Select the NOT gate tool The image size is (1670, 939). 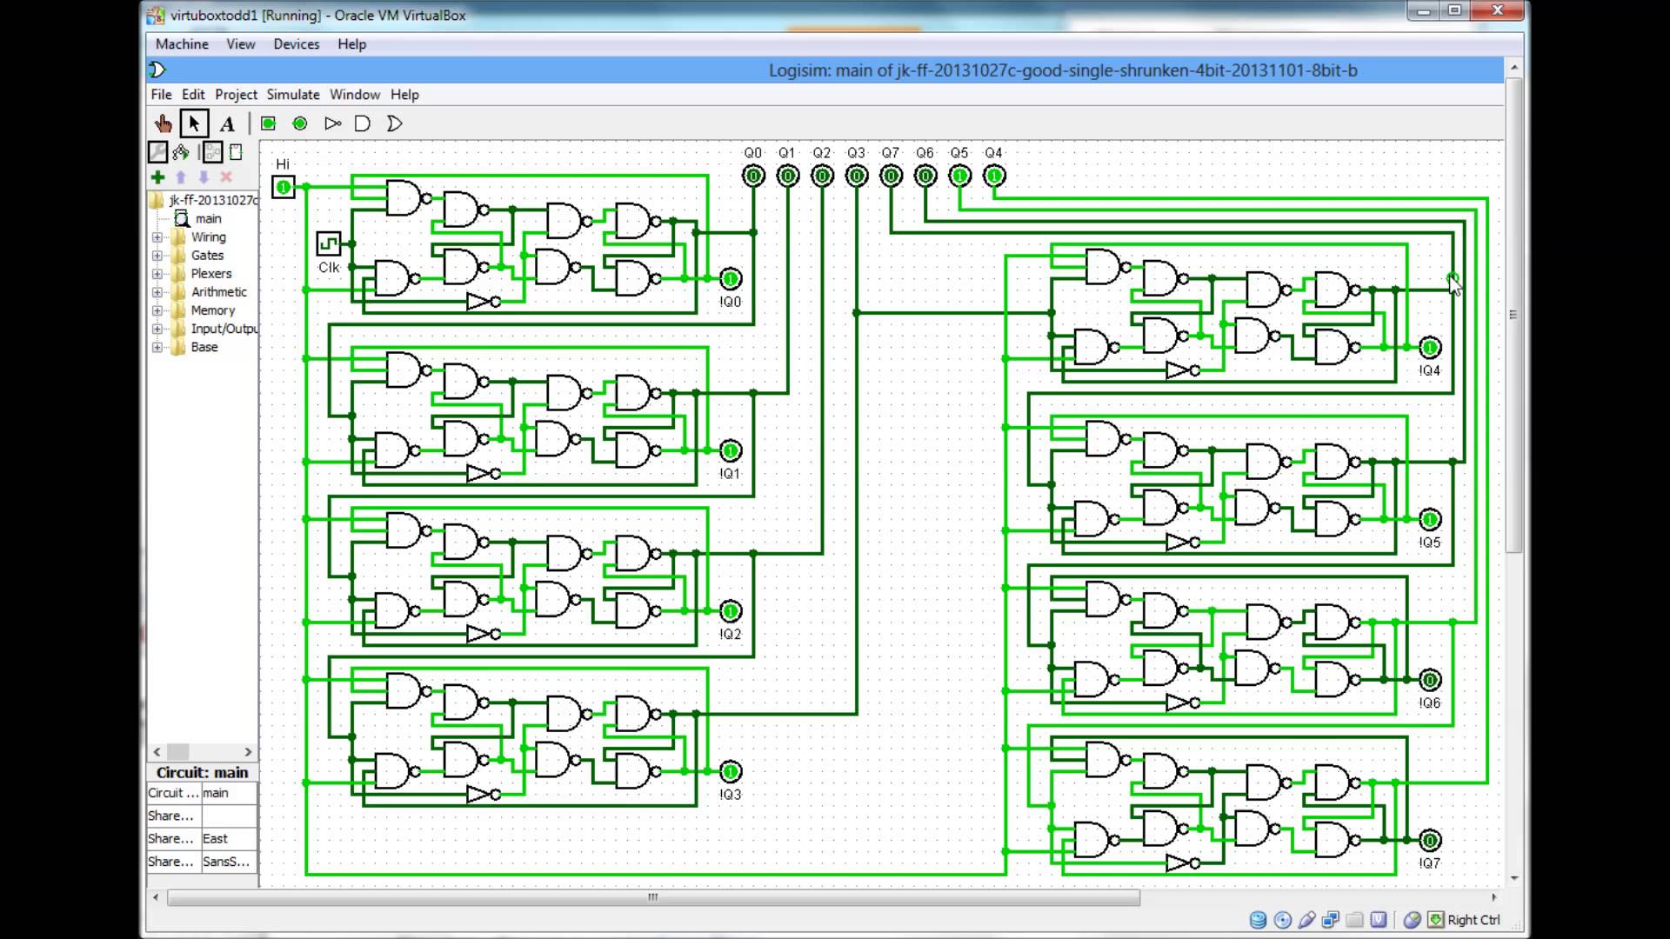click(x=332, y=123)
